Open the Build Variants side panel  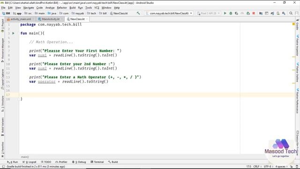pos(2,126)
